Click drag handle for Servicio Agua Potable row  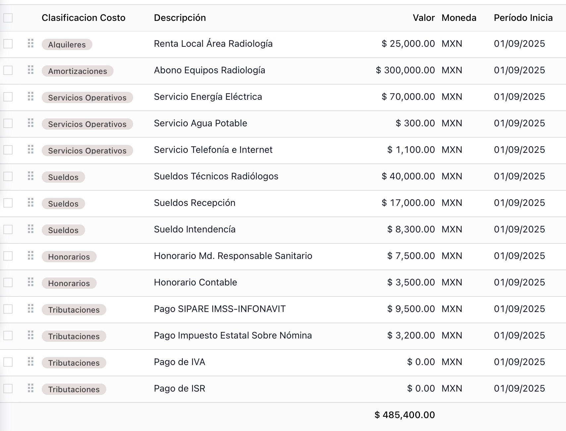(x=30, y=123)
